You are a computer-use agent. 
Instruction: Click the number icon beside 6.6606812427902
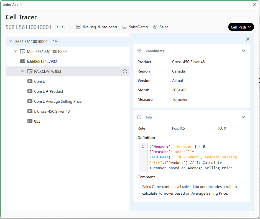click(x=23, y=61)
